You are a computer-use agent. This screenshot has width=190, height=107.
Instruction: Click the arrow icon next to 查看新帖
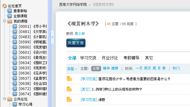click(x=9, y=11)
